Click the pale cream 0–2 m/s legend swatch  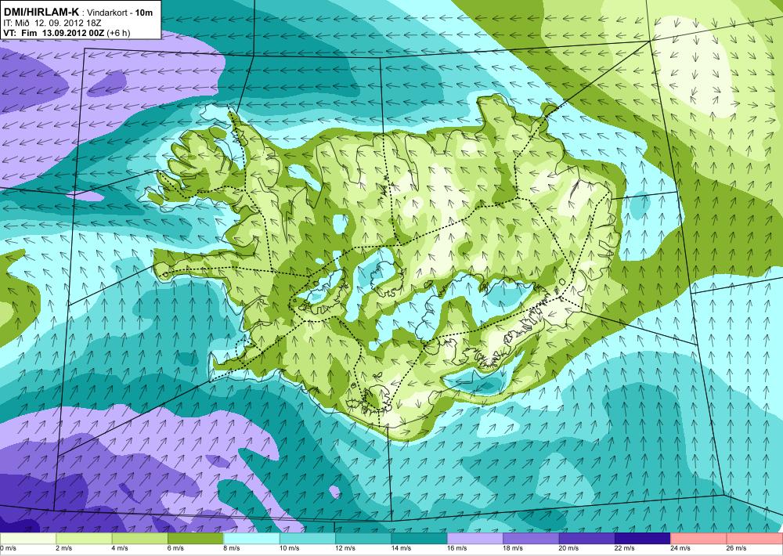click(x=28, y=539)
